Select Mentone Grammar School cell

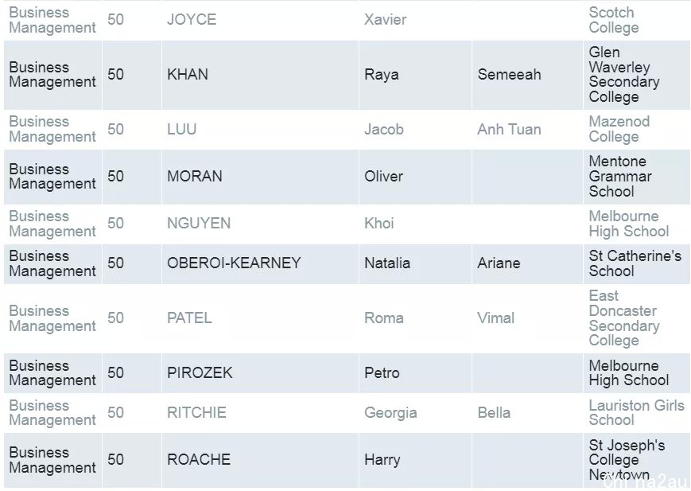(636, 177)
